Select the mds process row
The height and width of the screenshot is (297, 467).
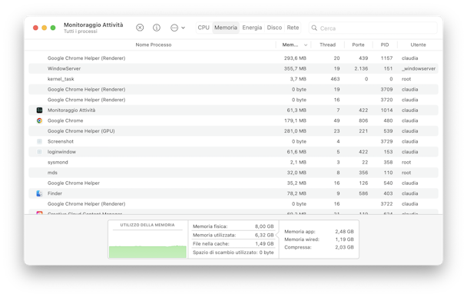(x=233, y=173)
